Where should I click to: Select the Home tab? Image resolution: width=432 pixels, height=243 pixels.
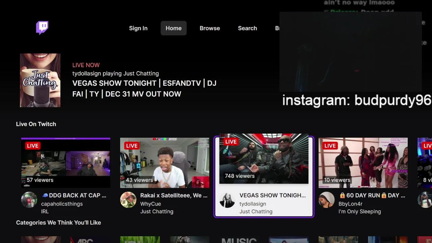click(x=173, y=28)
